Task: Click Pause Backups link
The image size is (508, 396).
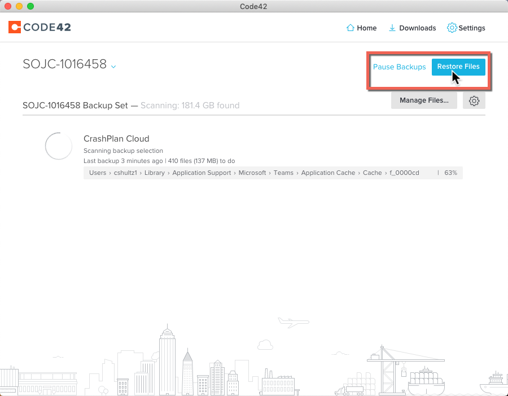Action: [x=400, y=67]
